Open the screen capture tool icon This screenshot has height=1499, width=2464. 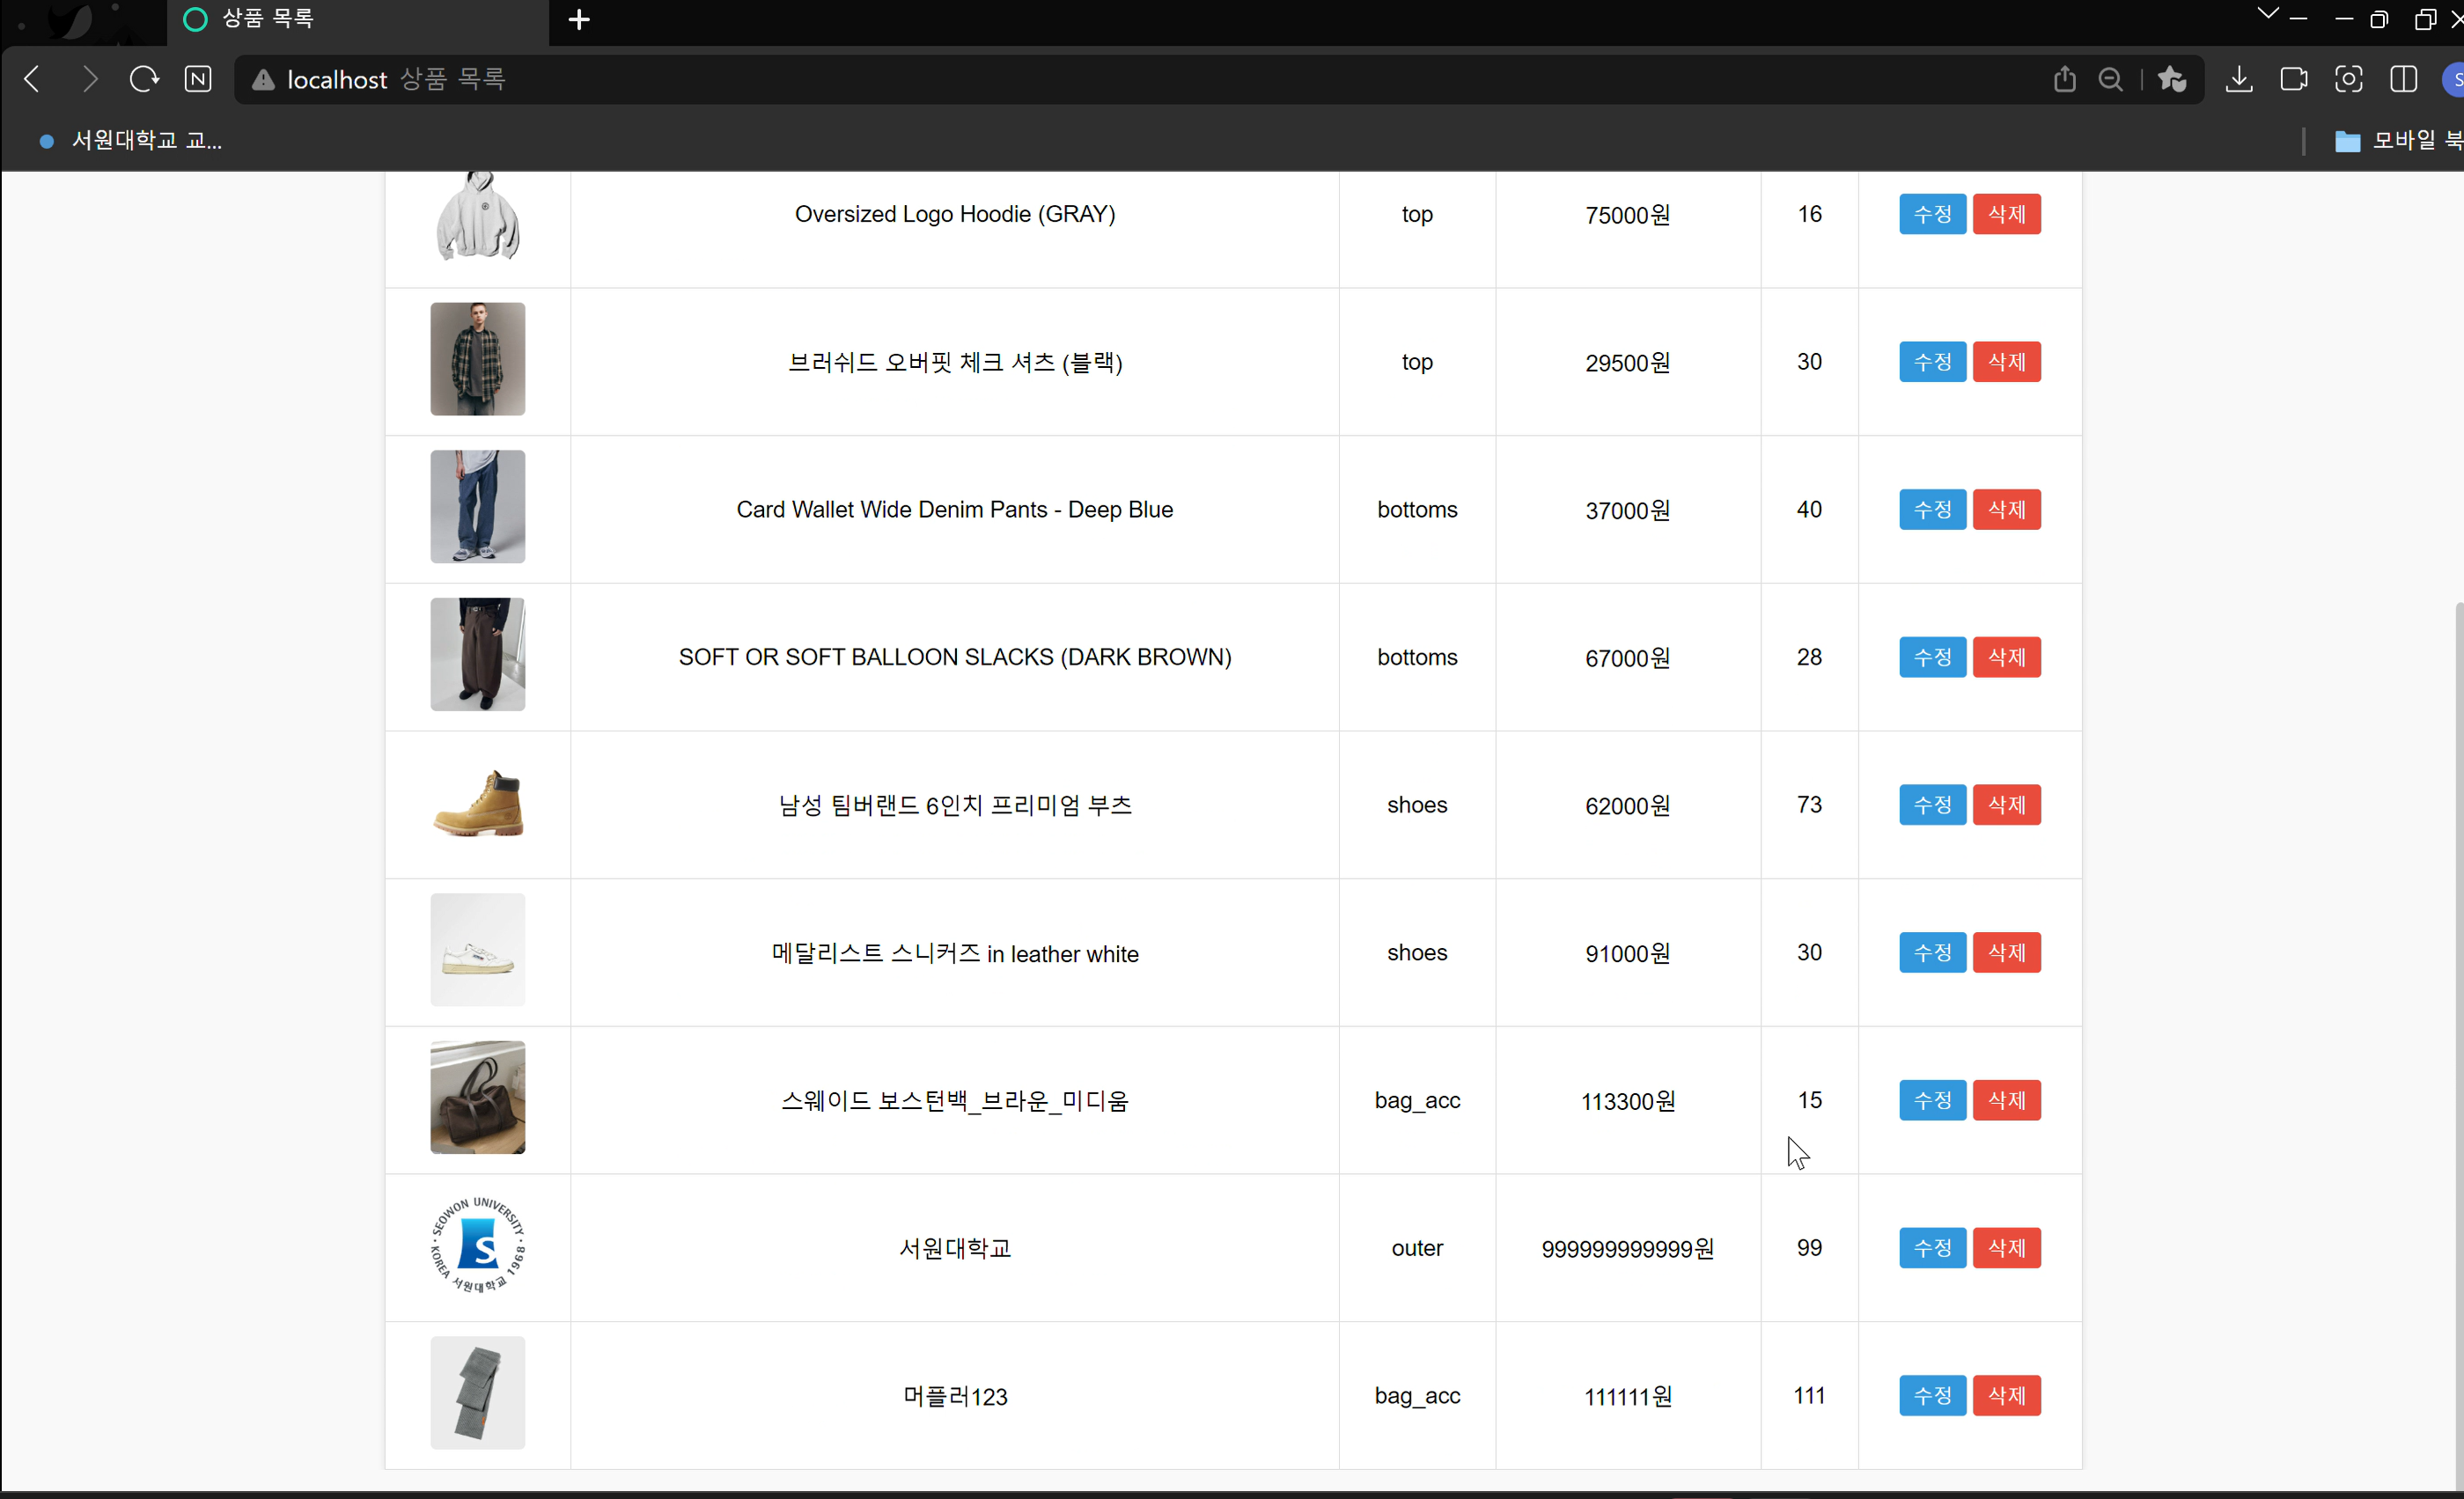click(2349, 79)
